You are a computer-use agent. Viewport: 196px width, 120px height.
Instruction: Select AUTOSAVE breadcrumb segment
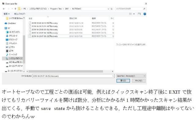point(77,9)
